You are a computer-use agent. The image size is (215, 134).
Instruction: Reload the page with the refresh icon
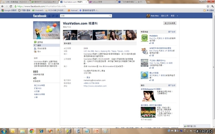[11, 6]
